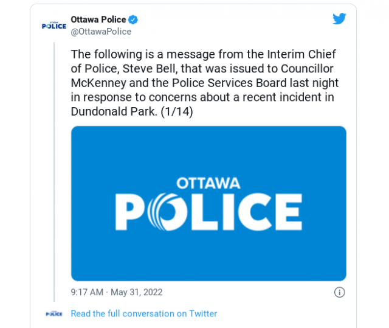Open the info icon beside the timestamp
Screen dimensions: 389x328
[x=339, y=292]
